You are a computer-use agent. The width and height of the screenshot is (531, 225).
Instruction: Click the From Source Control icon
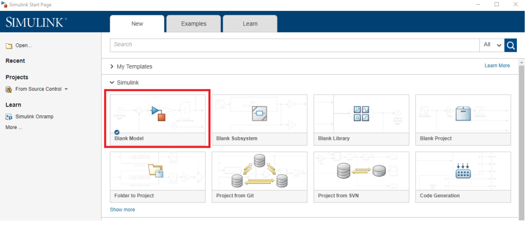(9, 89)
